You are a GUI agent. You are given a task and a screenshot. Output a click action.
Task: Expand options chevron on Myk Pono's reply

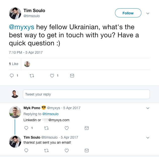148,108
